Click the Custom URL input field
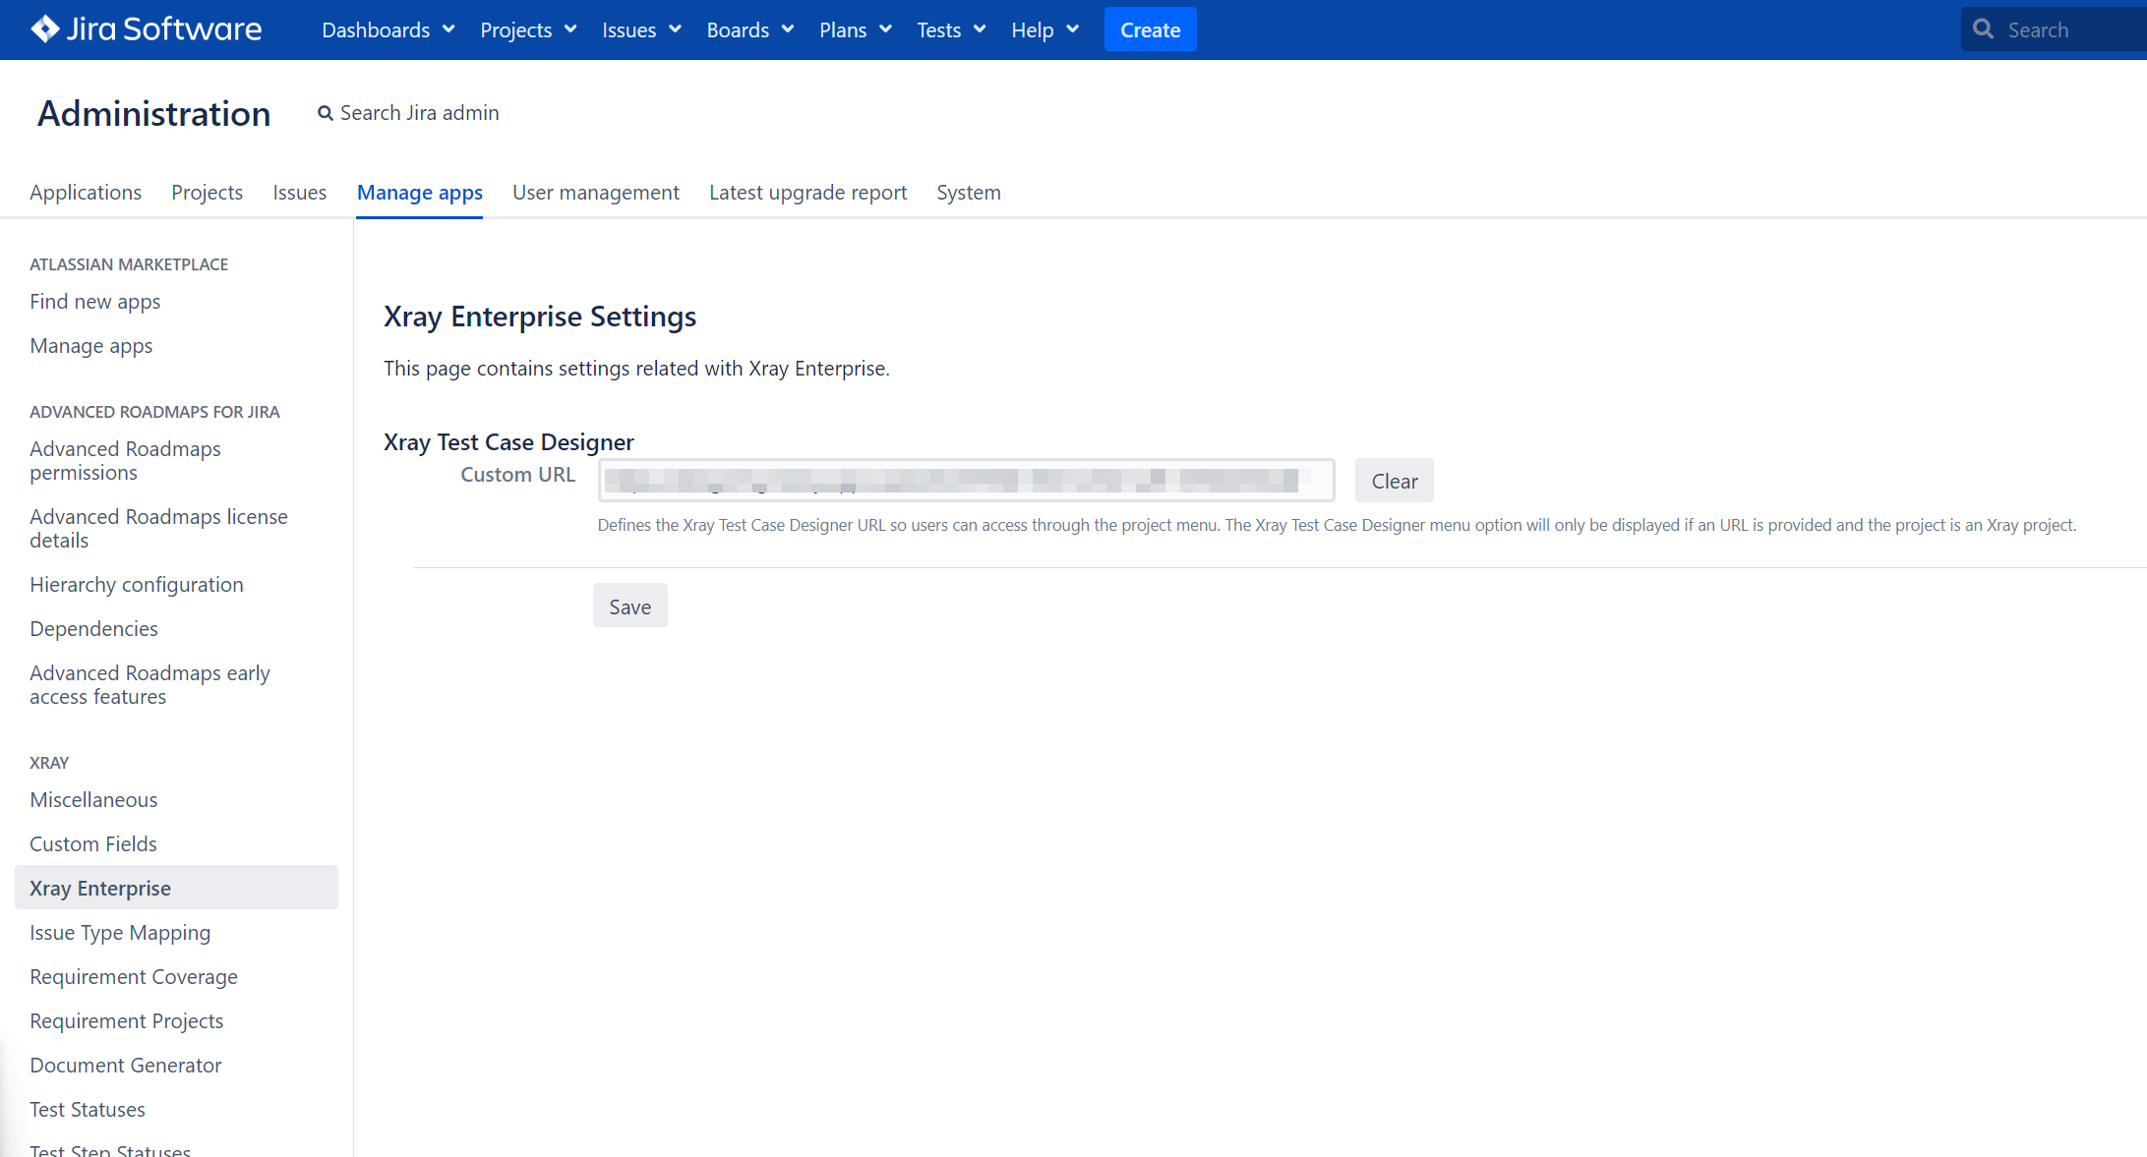The height and width of the screenshot is (1157, 2147). [x=966, y=480]
